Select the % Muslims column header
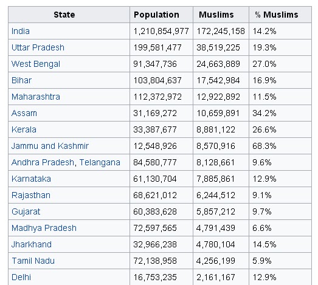Screen dimensions: 318x285 pos(277,15)
